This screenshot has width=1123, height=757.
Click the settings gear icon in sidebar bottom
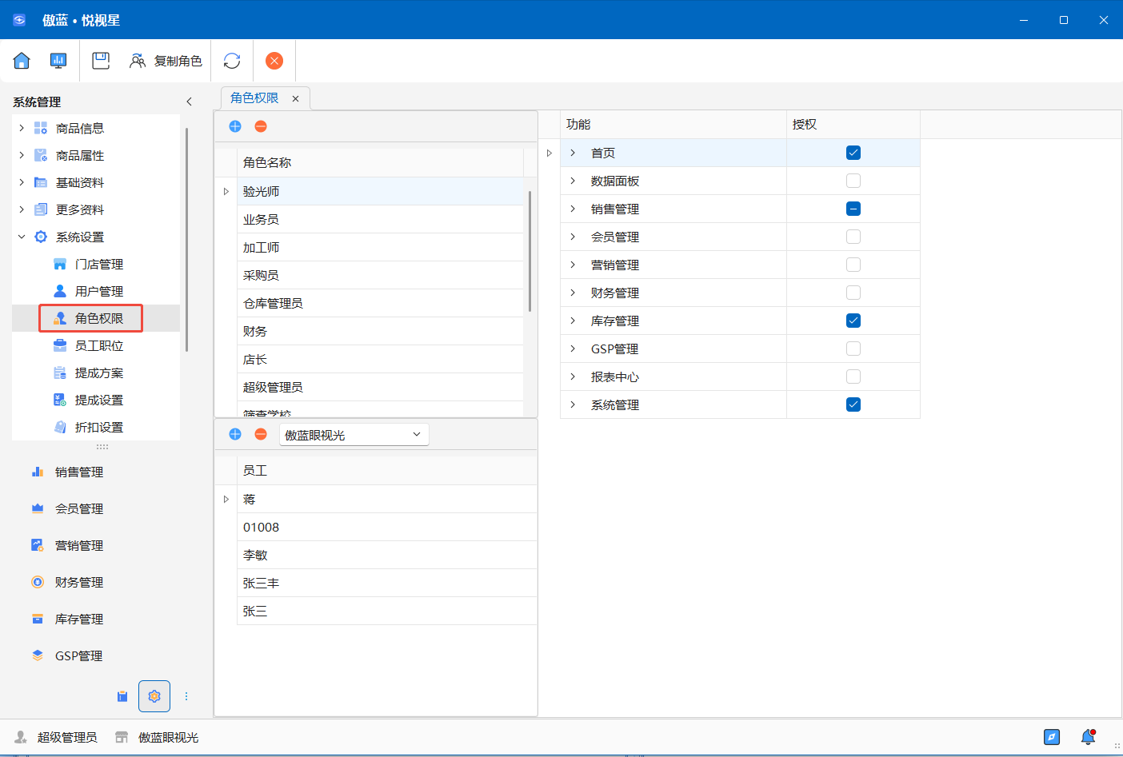point(154,696)
